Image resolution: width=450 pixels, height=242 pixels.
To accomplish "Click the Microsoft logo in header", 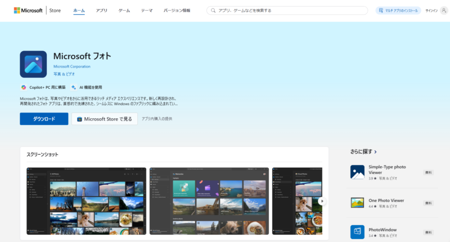I will pos(28,10).
